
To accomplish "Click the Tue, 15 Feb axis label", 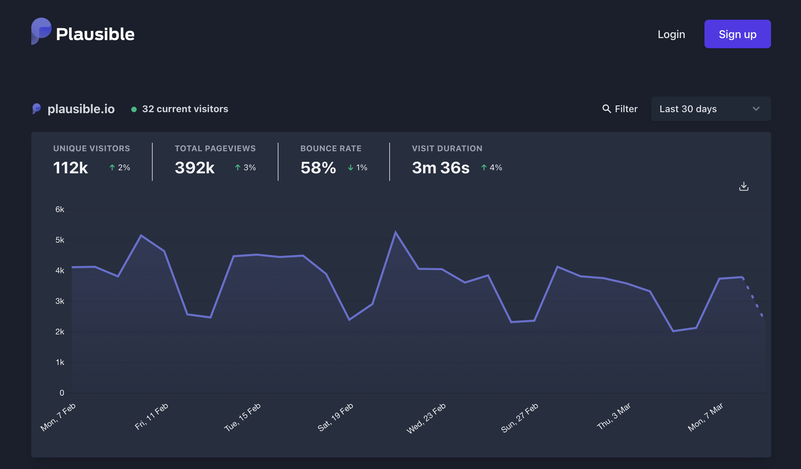I will [x=242, y=417].
